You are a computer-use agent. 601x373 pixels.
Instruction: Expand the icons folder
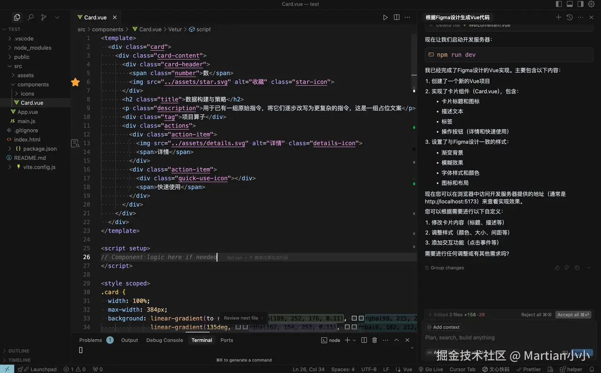click(35, 93)
